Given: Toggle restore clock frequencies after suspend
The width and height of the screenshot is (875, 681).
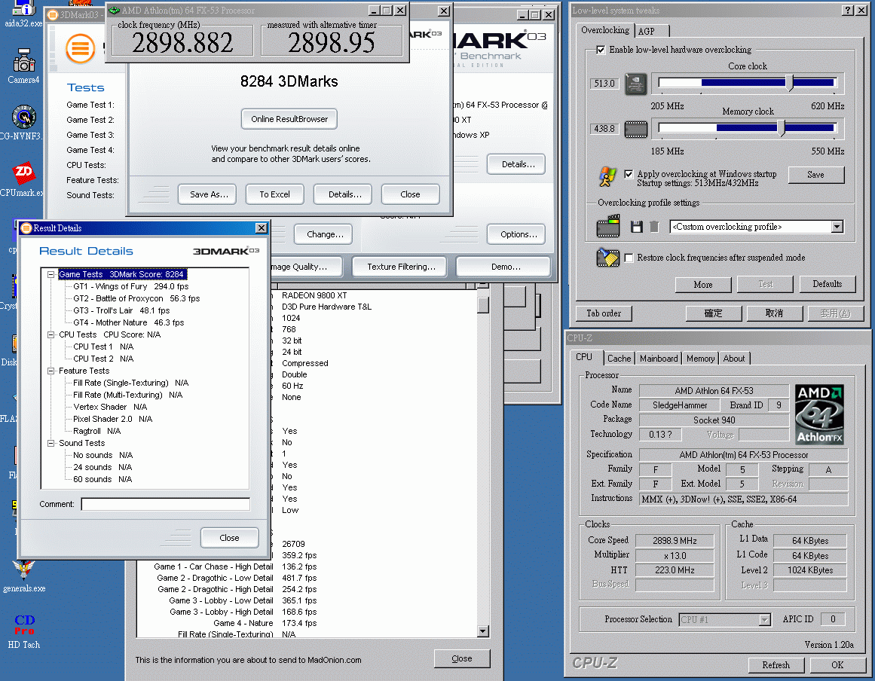Looking at the screenshot, I should pos(629,258).
